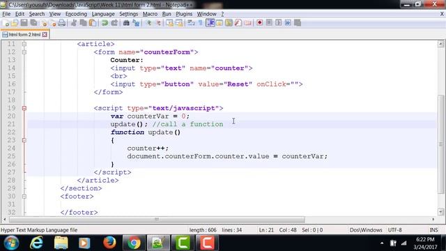The image size is (446, 251).
Task: Click the Close document toolbar icon
Action: pos(44,23)
